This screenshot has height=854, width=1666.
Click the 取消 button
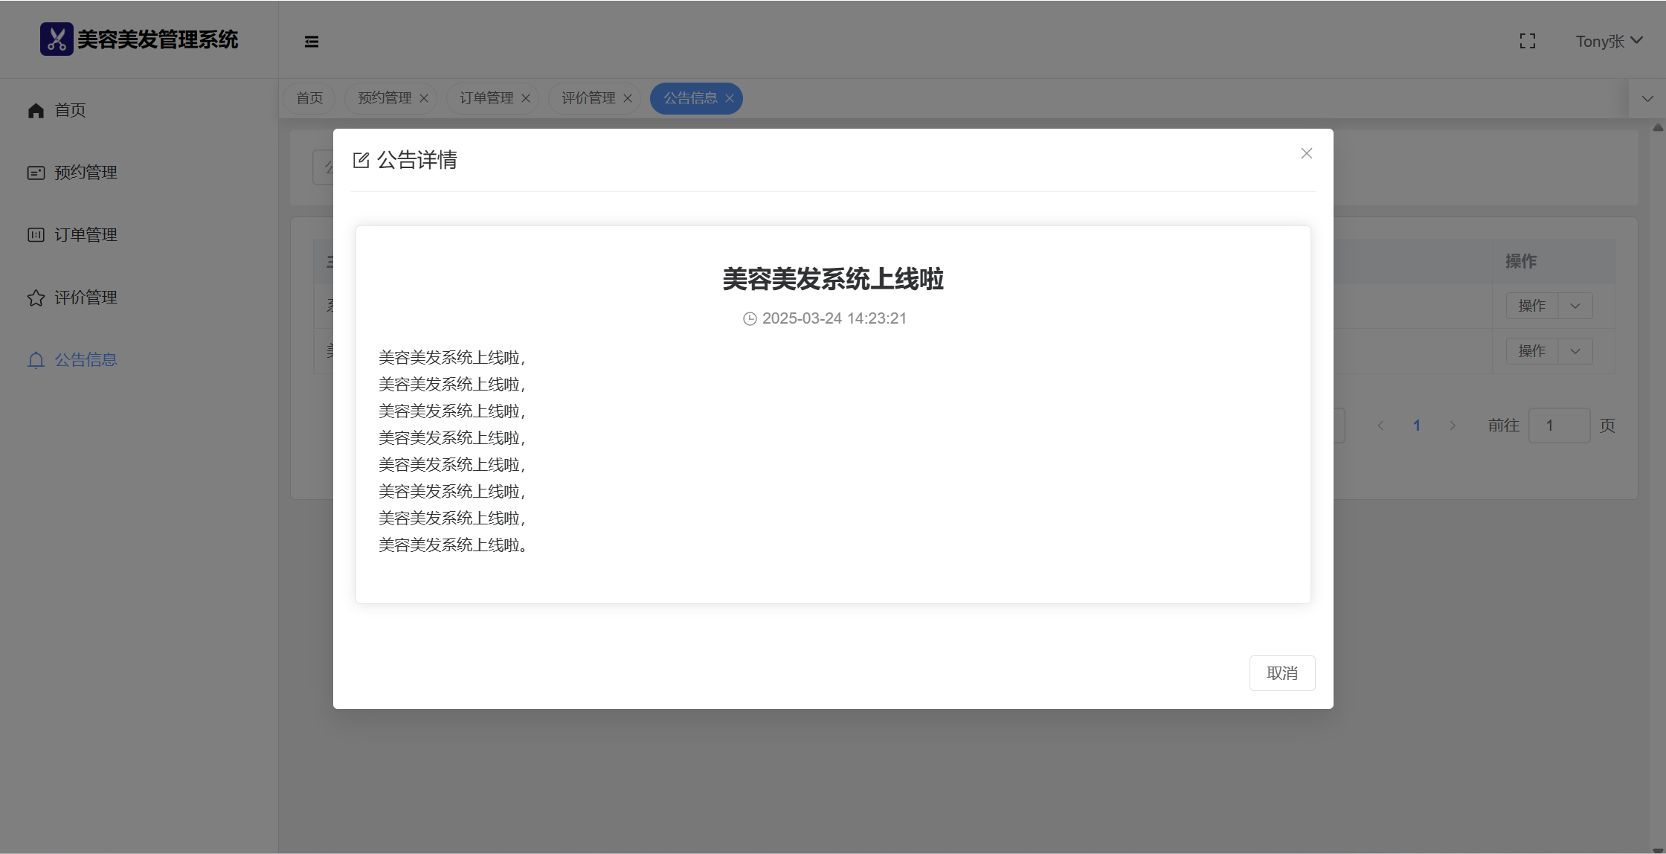tap(1281, 673)
